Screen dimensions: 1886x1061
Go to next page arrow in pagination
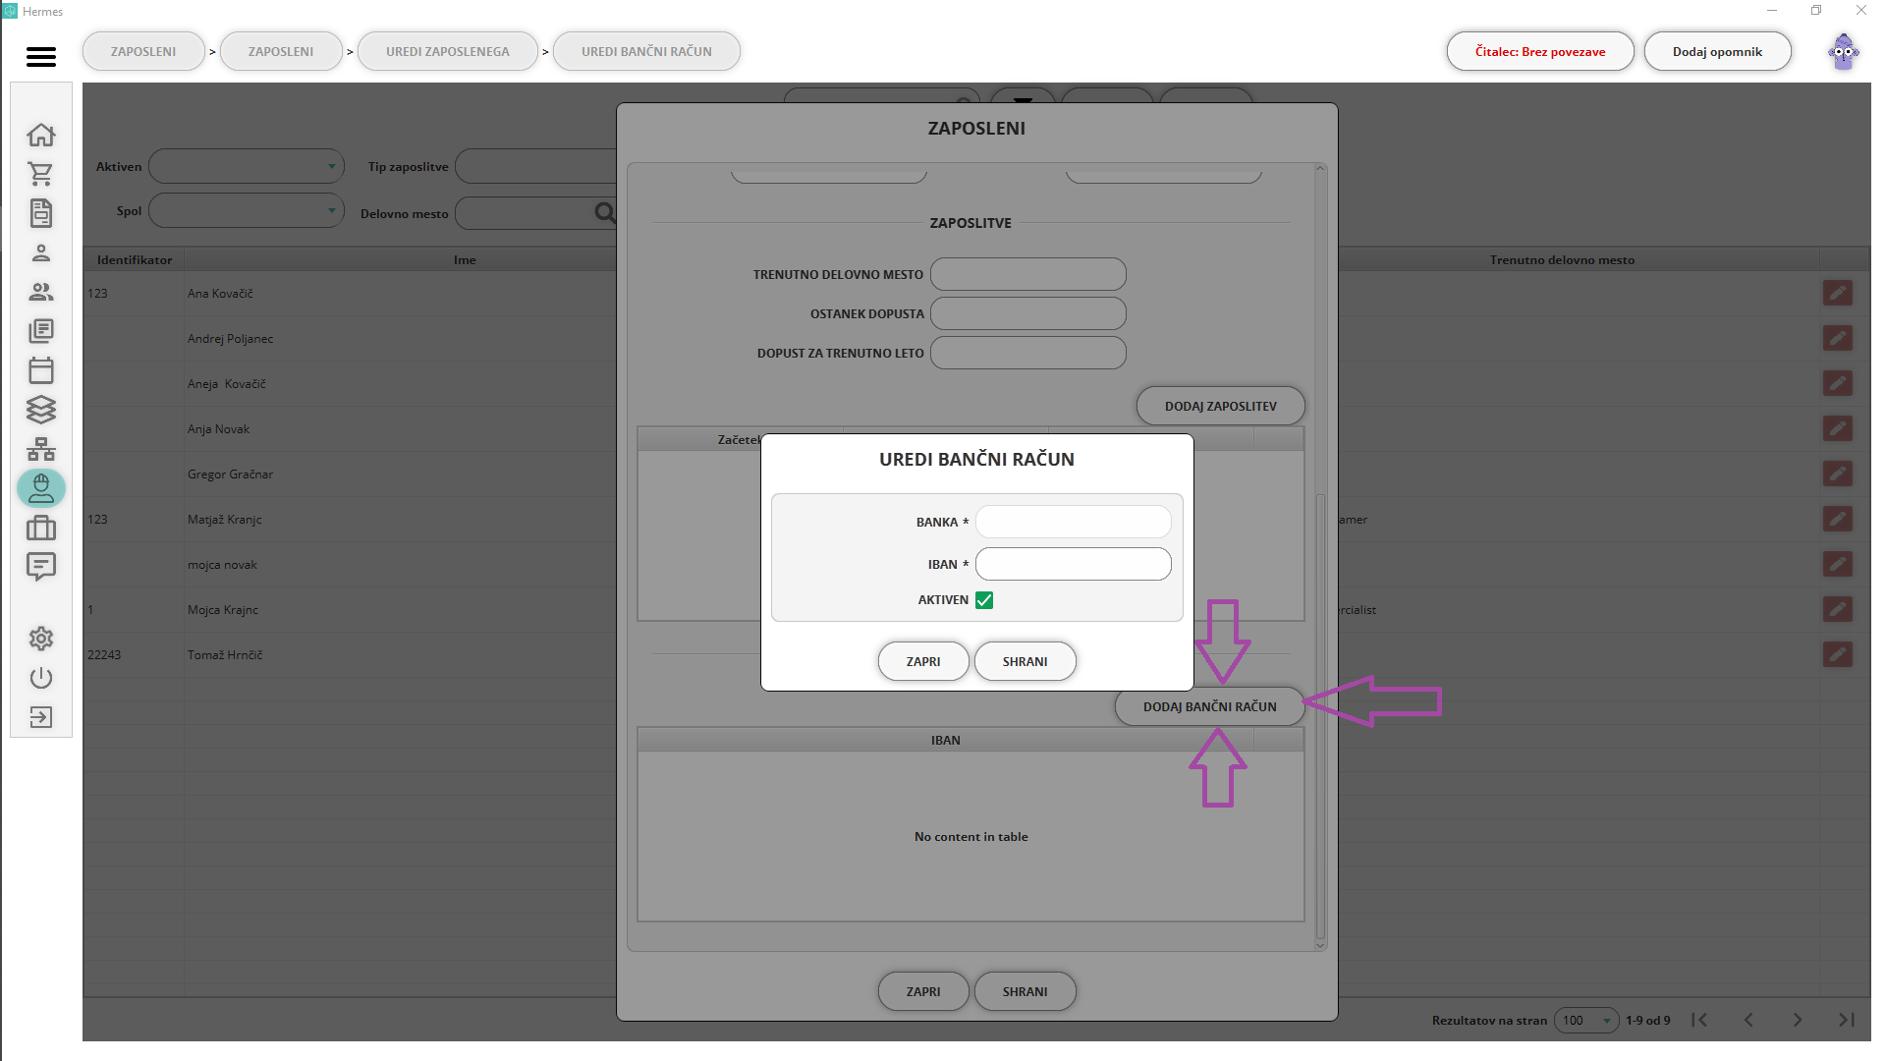1797,1020
